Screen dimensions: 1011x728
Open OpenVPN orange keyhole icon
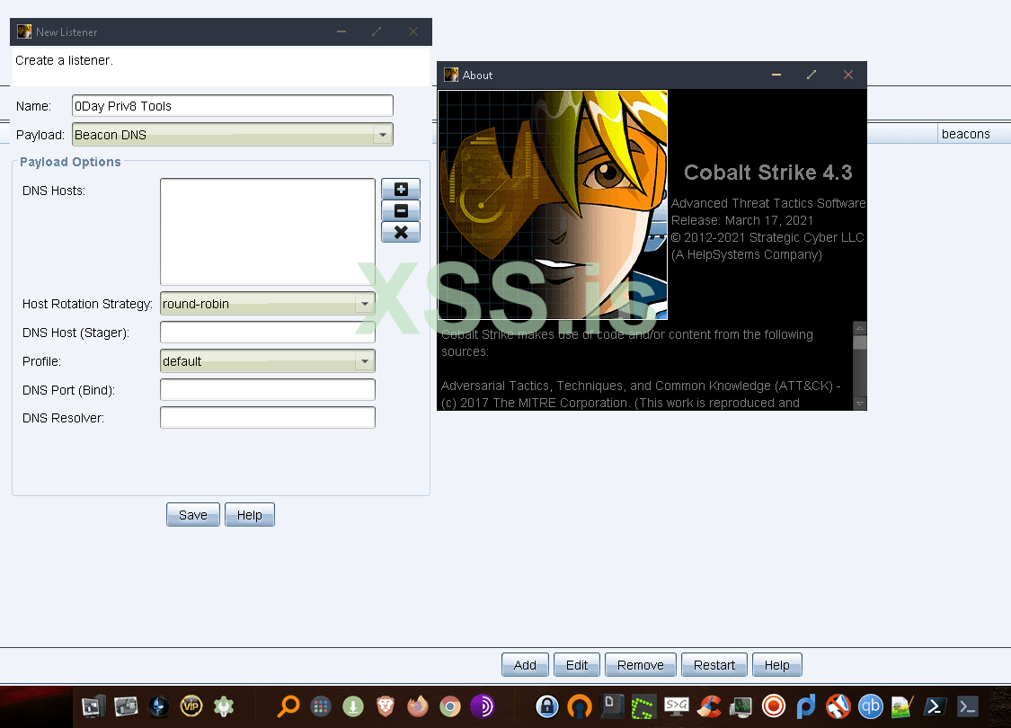(579, 706)
